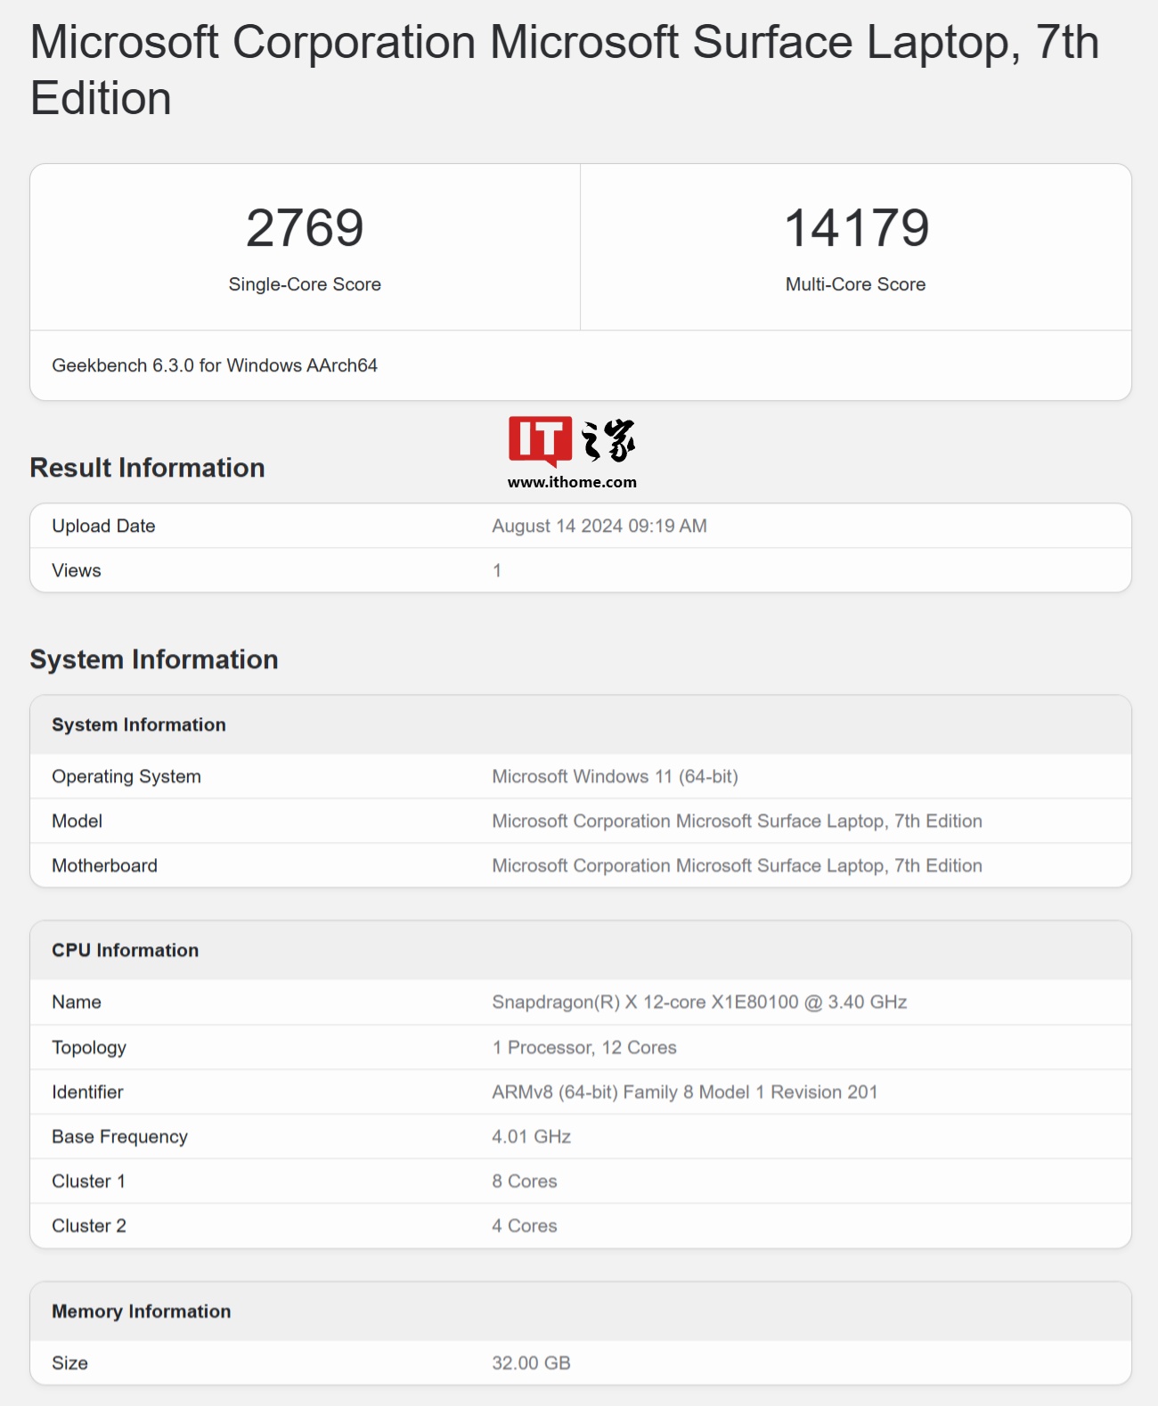1158x1406 pixels.
Task: Click the Topology value 1 Processor, 12 Cores
Action: [x=584, y=1047]
